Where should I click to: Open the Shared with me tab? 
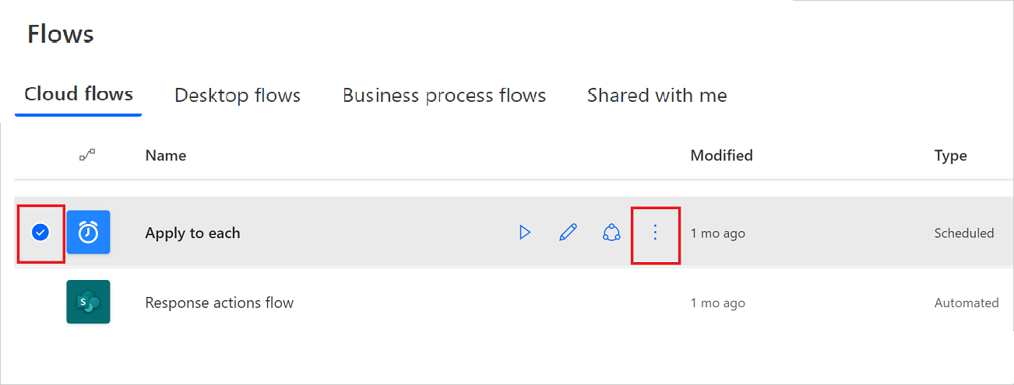pos(657,96)
